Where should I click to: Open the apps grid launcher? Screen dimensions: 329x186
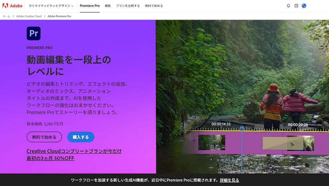(296, 6)
